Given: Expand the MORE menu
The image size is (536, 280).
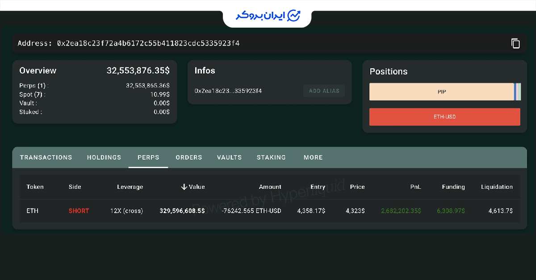Looking at the screenshot, I should [x=313, y=157].
